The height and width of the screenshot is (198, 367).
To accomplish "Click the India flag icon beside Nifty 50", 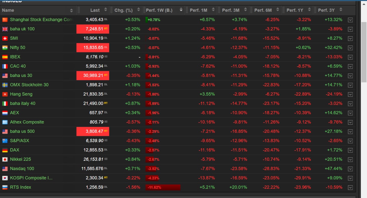I will (x=5, y=47).
